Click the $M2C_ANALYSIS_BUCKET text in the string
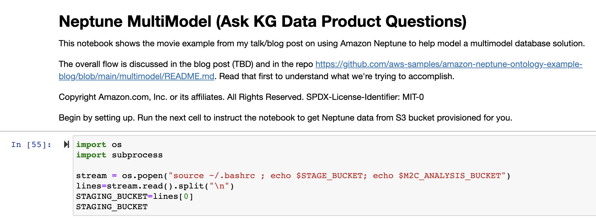The image size is (596, 218). [x=449, y=176]
